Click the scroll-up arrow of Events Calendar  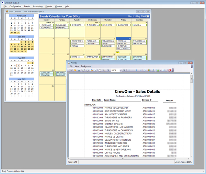click(149, 20)
